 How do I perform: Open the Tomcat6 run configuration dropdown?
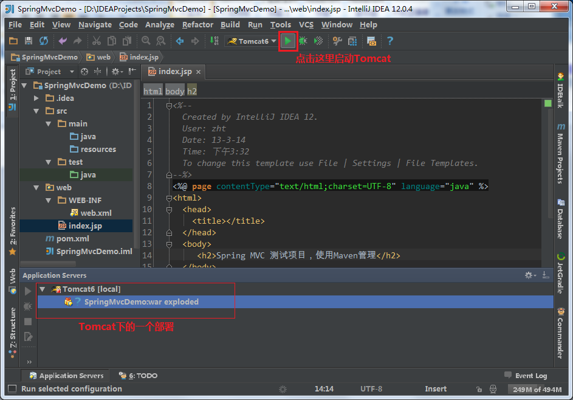click(x=252, y=41)
